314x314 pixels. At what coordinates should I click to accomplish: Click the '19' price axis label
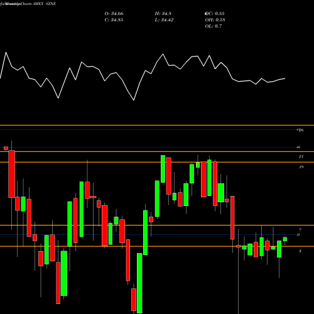coord(301,167)
